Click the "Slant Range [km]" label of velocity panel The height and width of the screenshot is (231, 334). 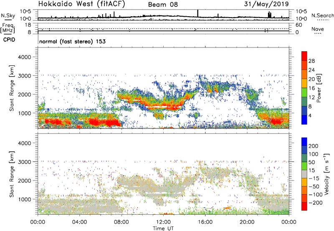12,174
